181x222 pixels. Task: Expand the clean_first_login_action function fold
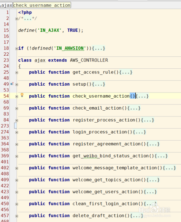pyautogui.click(x=17, y=204)
